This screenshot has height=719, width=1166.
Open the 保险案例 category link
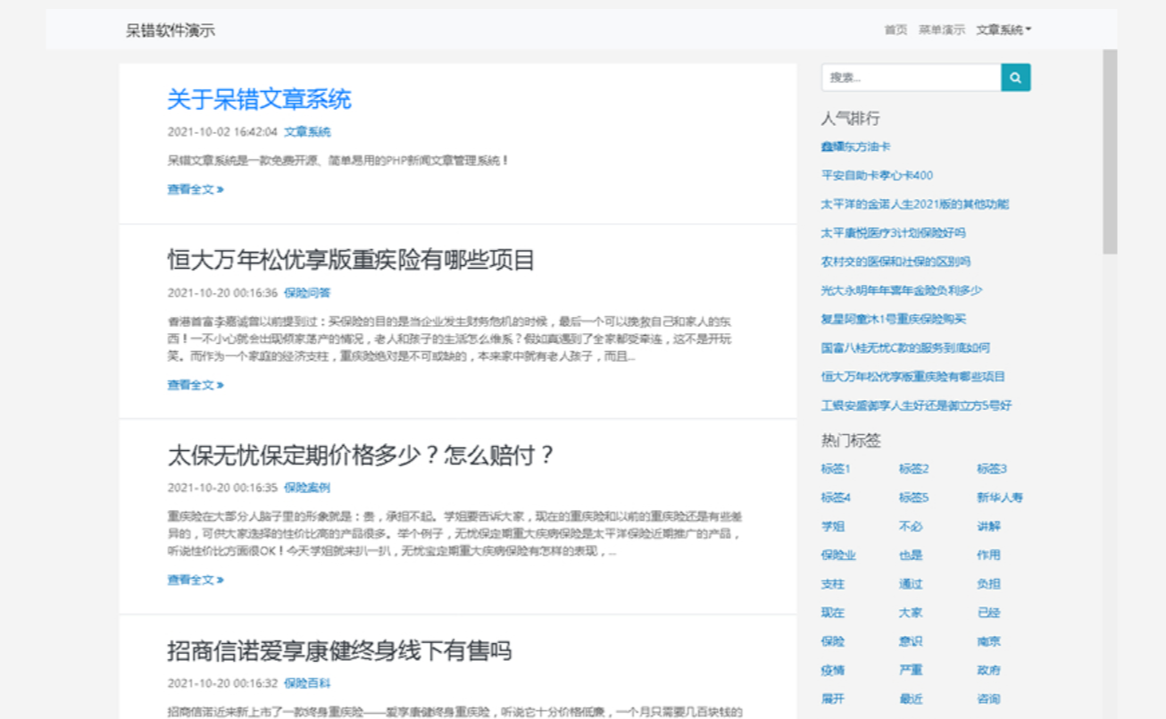coord(307,488)
